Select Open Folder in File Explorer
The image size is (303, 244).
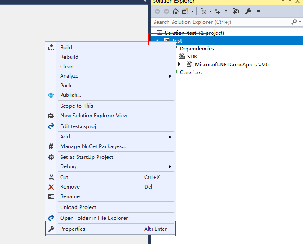pyautogui.click(x=110, y=218)
